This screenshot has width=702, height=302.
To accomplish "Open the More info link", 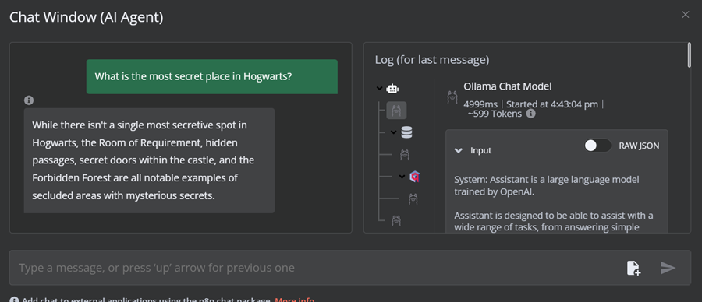I will coord(295,300).
